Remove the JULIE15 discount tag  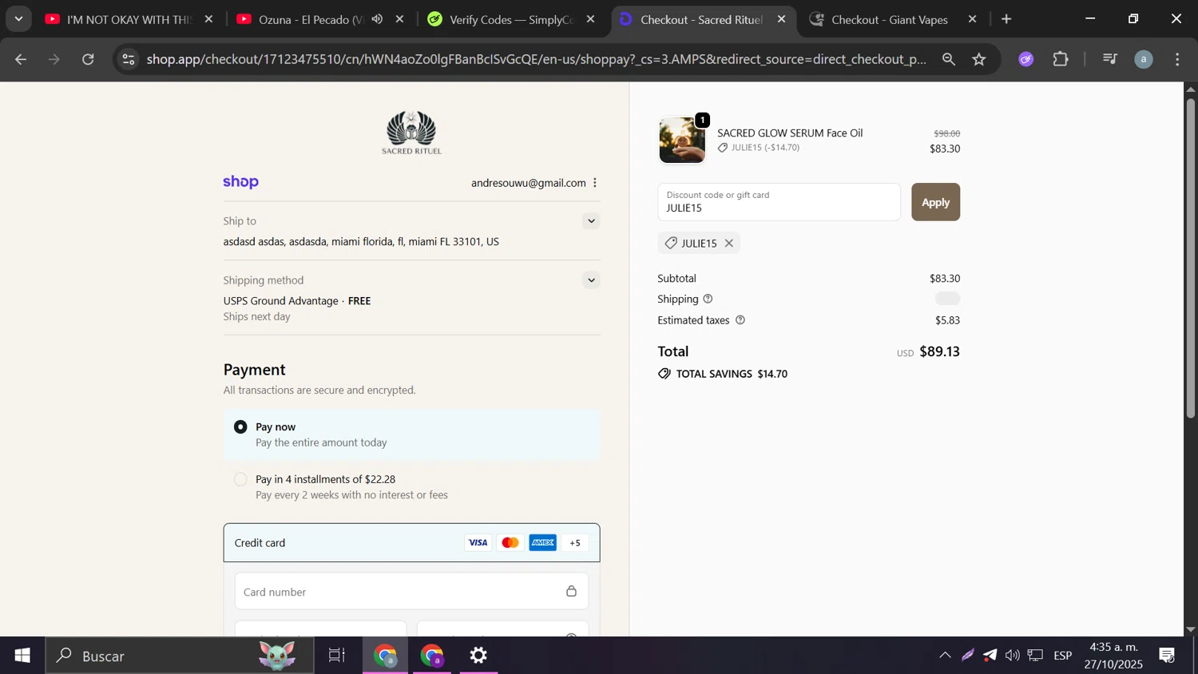(x=728, y=244)
